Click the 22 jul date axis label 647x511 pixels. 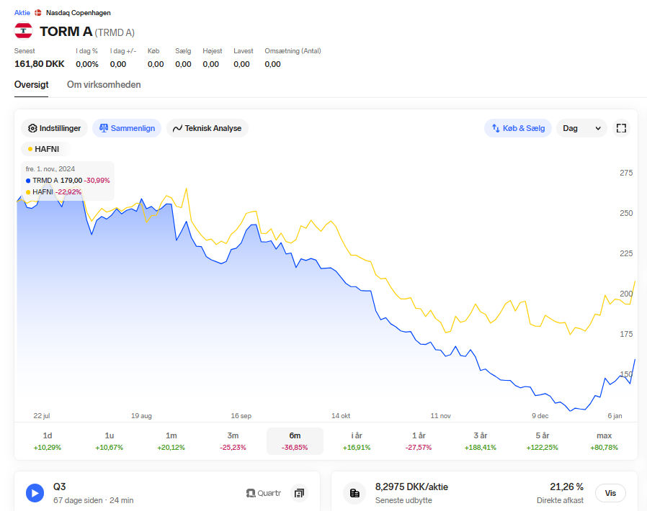tap(42, 416)
